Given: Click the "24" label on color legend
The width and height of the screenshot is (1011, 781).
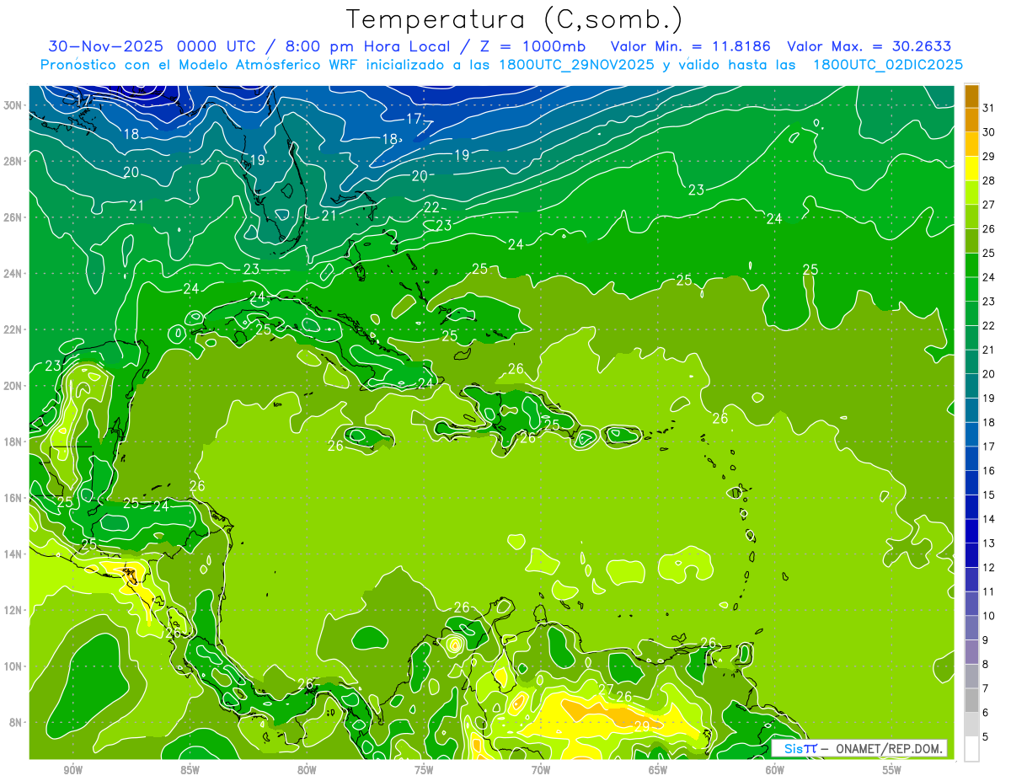Looking at the screenshot, I should click(989, 277).
